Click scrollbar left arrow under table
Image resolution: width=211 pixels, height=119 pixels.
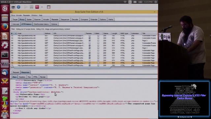(x=12, y=67)
